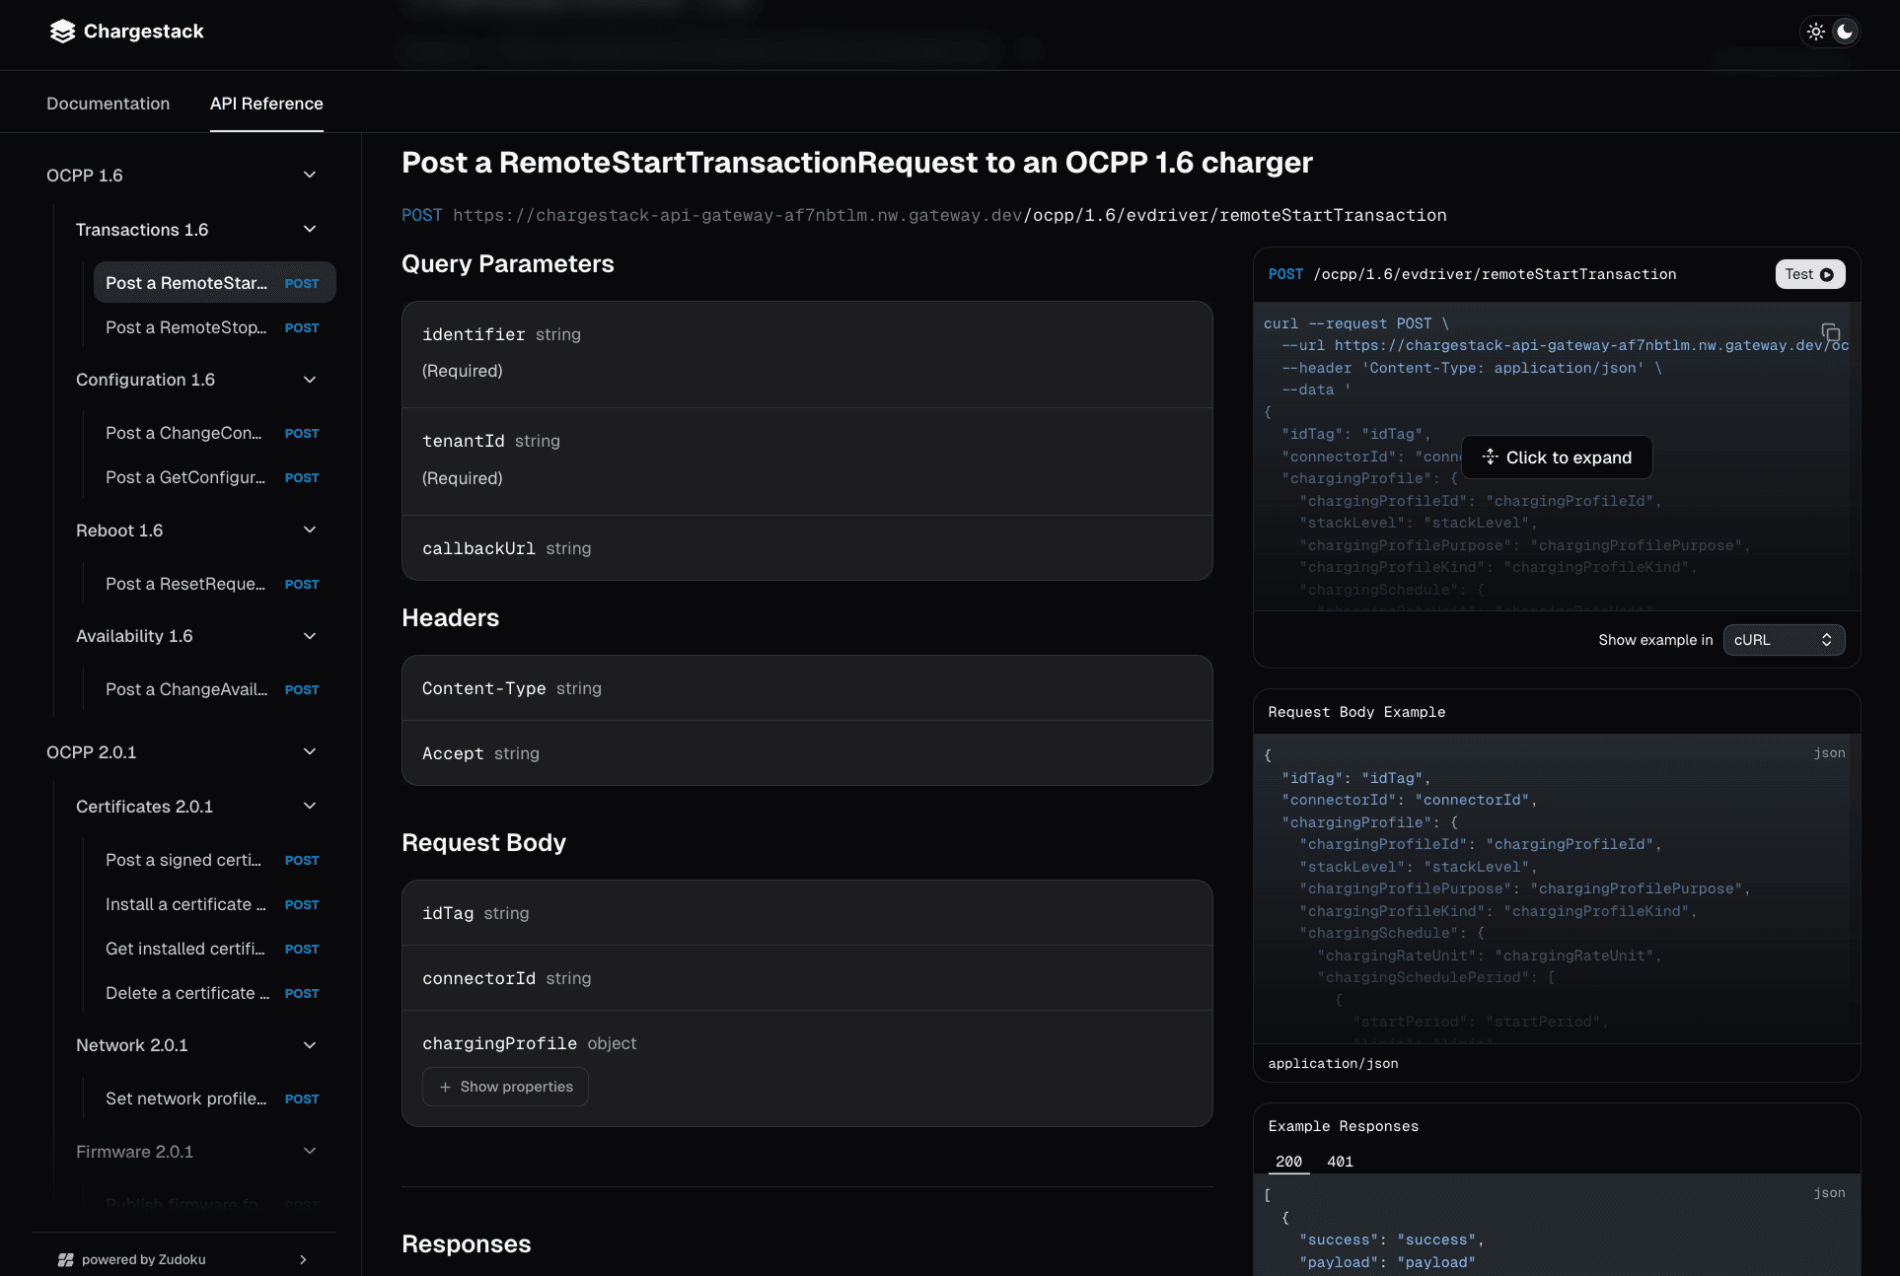Open Post a GetConfigur... endpoint
Viewport: 1900px width, 1276px height.
pyautogui.click(x=214, y=477)
